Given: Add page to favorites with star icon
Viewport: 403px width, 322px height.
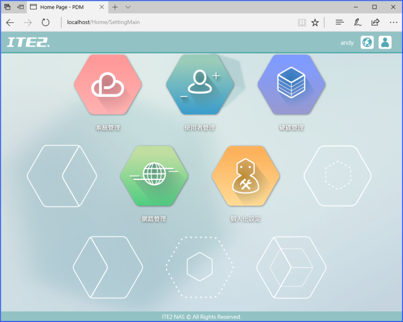Looking at the screenshot, I should [x=315, y=23].
